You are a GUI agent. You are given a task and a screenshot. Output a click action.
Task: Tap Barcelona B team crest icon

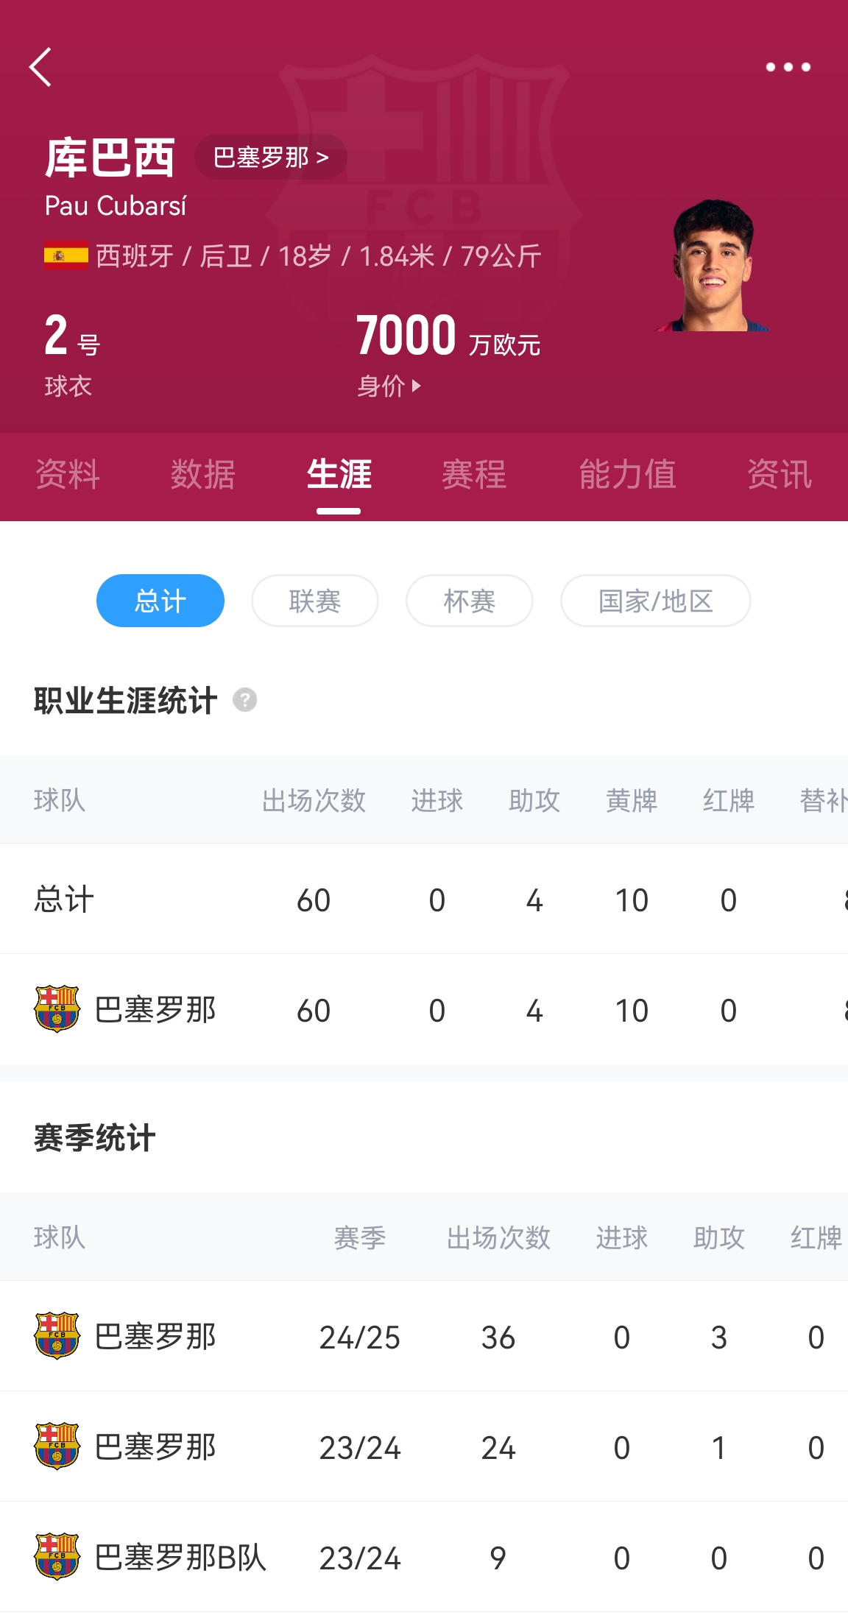click(x=57, y=1557)
